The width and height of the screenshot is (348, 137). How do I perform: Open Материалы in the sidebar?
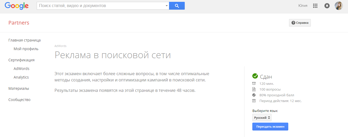coord(19,88)
